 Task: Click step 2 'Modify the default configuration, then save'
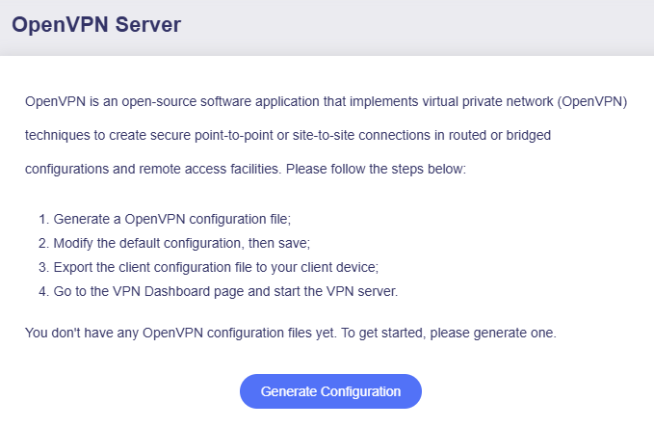coord(174,243)
